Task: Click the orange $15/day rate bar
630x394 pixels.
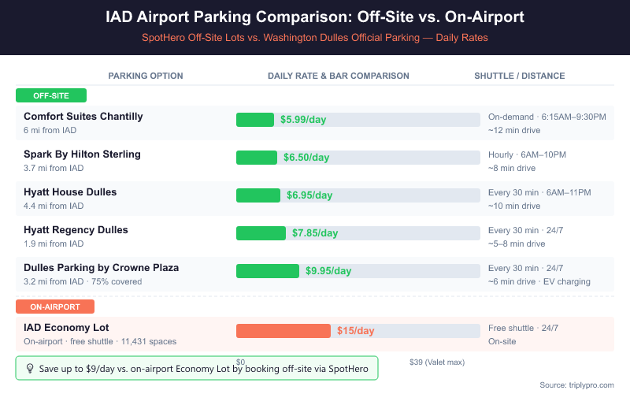Action: tap(283, 331)
